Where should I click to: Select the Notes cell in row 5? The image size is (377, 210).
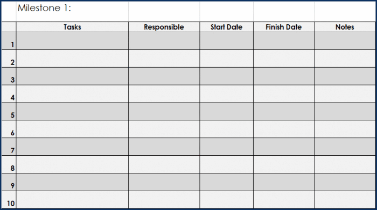(x=345, y=112)
